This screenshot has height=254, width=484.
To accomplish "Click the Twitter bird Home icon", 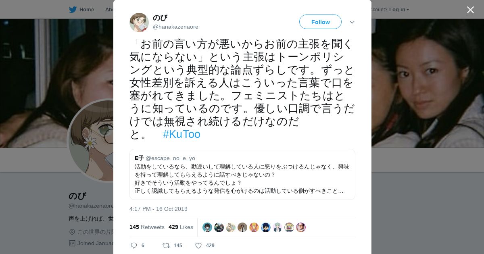I will point(73,9).
